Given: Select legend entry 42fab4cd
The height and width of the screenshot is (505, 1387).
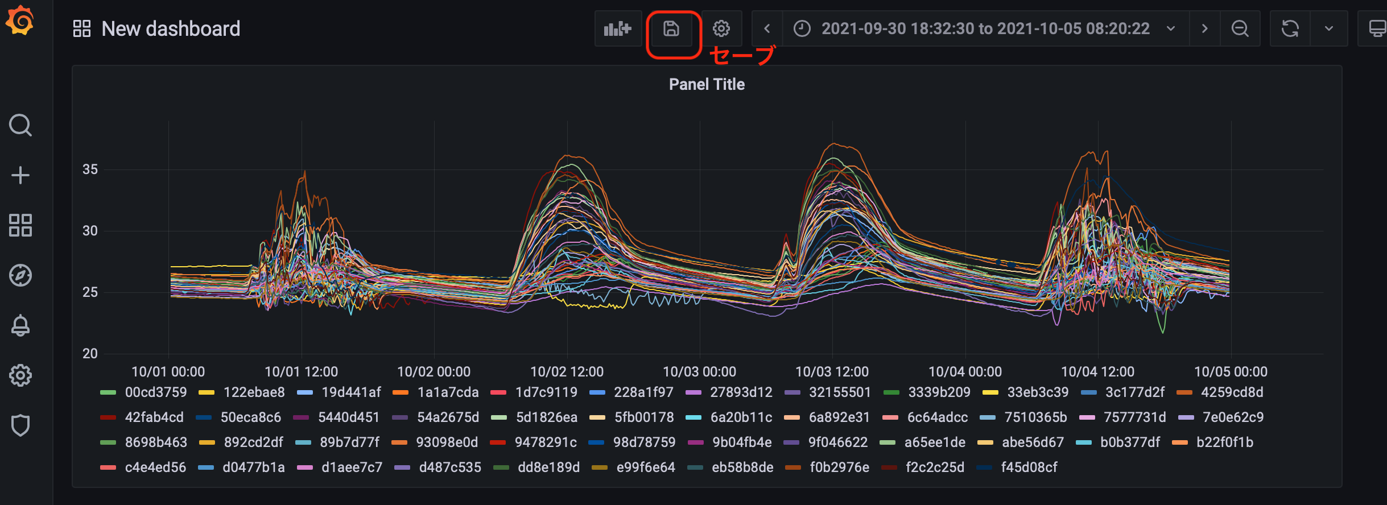Looking at the screenshot, I should click(x=154, y=417).
